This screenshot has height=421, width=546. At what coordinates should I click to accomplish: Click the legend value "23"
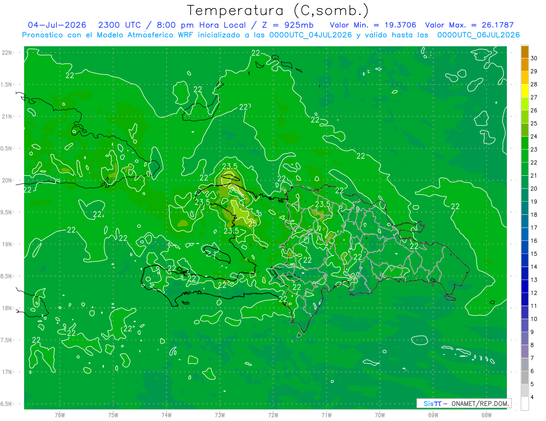point(534,149)
